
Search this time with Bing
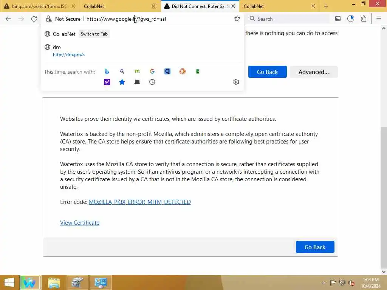(107, 71)
